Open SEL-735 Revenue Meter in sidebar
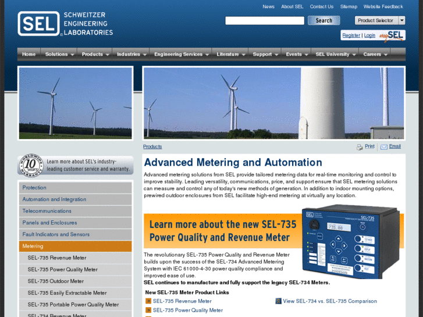Screen dimensions: 423x317 coord(75,258)
